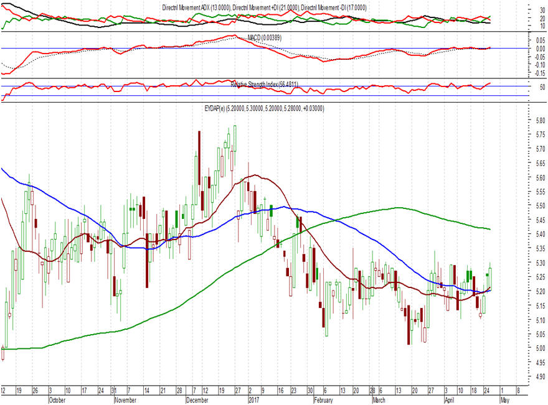Click the 5.80 price axis label
Viewport: 548px width, 405px height.
[x=540, y=121]
